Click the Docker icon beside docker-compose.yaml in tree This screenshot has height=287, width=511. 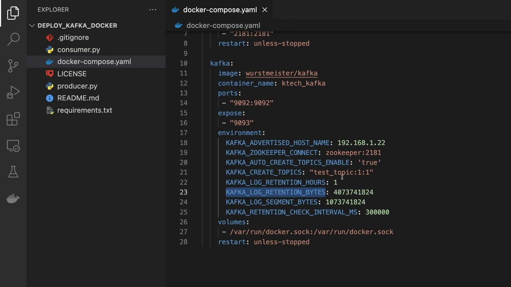(x=50, y=62)
